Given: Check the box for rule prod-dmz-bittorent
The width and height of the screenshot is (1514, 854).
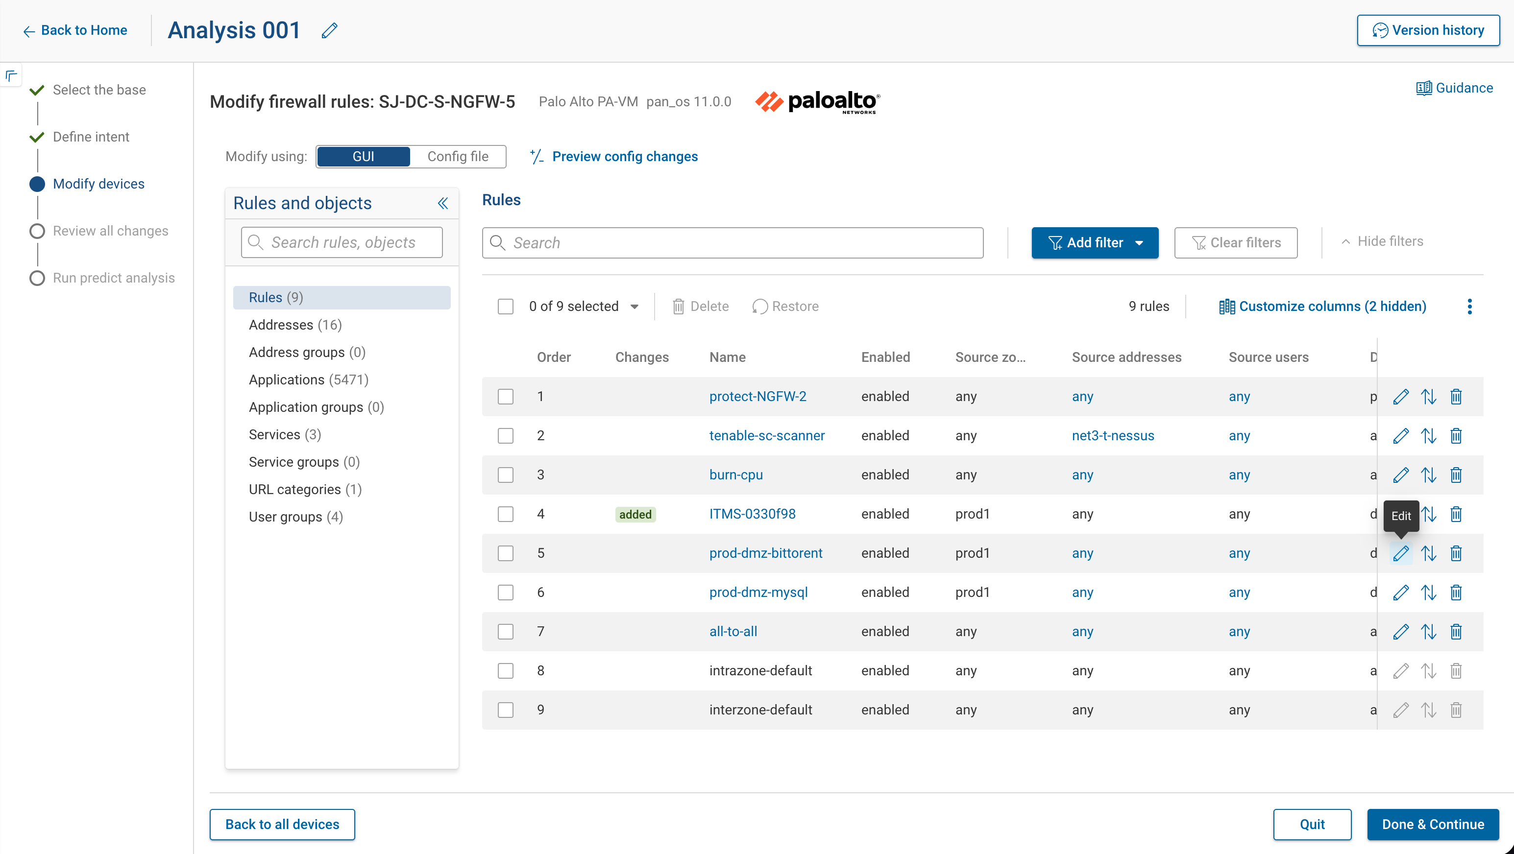Looking at the screenshot, I should coord(506,553).
